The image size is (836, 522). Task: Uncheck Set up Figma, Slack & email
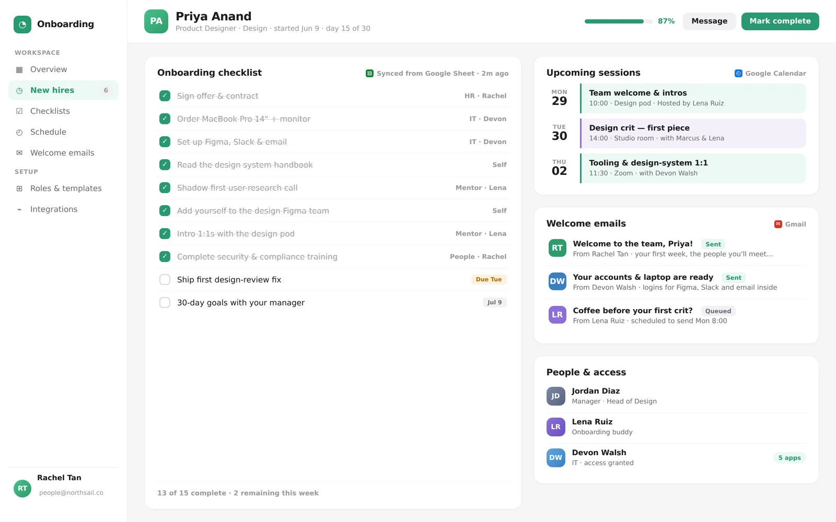coord(165,142)
